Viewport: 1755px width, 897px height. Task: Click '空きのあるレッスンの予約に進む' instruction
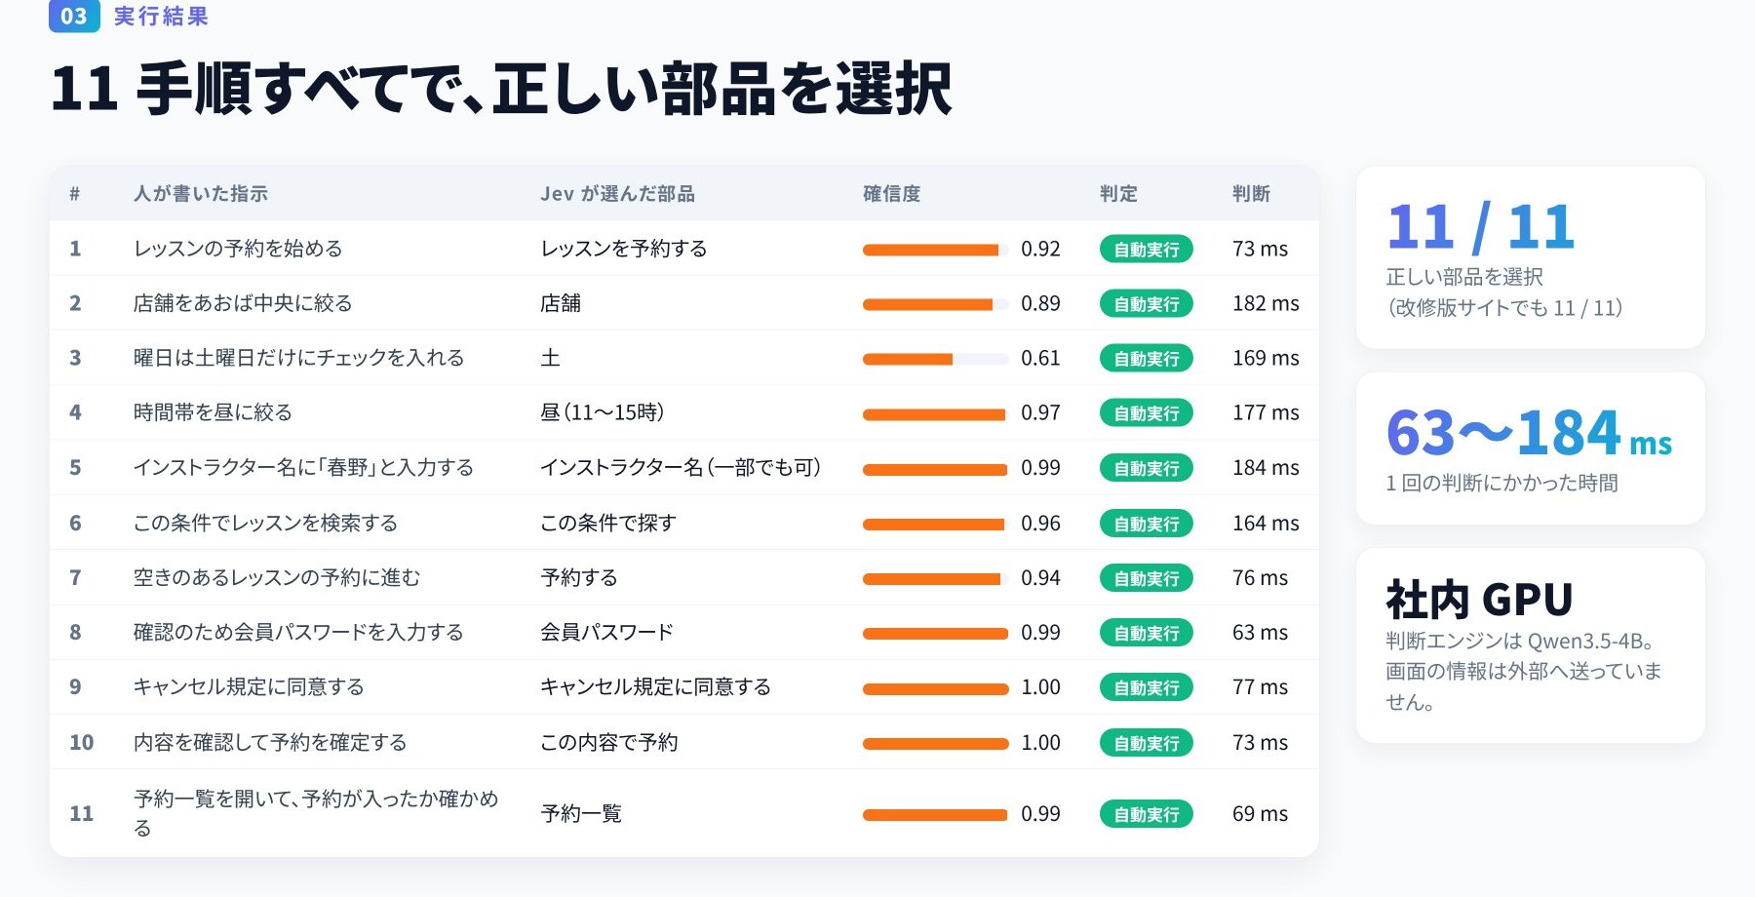[x=277, y=577]
